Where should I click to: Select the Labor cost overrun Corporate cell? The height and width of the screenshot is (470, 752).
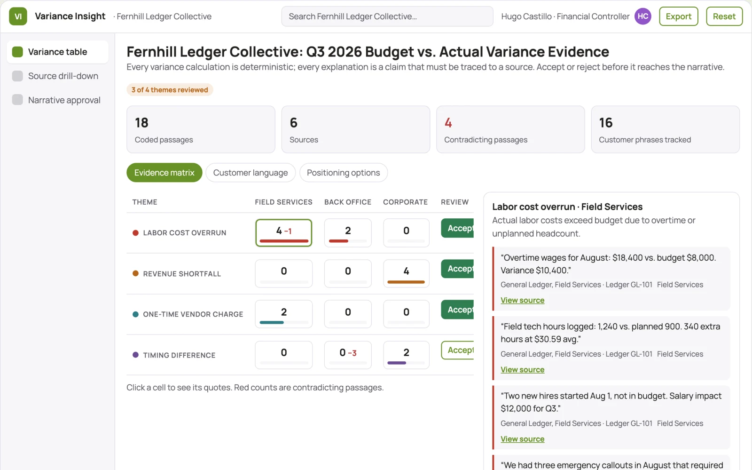click(x=406, y=232)
